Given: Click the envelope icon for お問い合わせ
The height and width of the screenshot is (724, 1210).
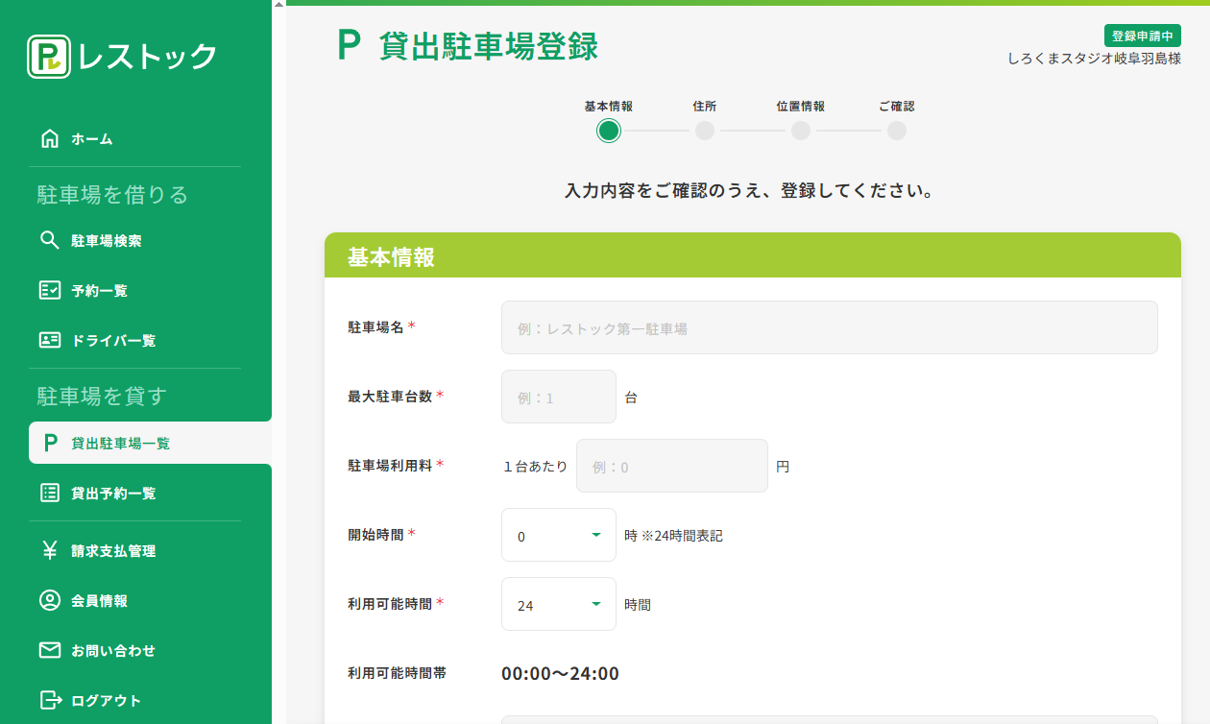Looking at the screenshot, I should click(x=50, y=650).
